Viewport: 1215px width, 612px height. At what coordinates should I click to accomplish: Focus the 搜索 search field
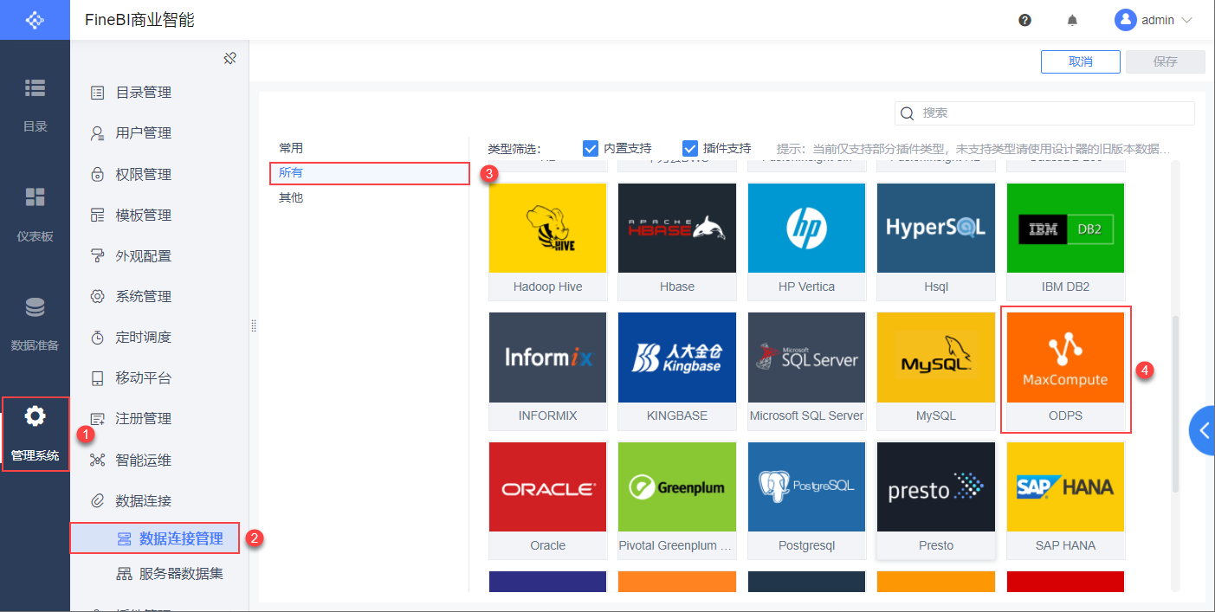point(1044,113)
